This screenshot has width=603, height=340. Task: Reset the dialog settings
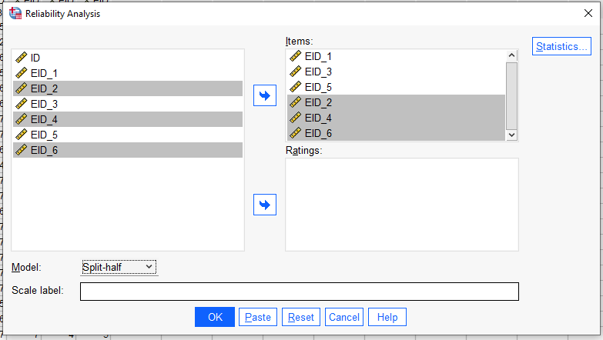[x=301, y=317]
